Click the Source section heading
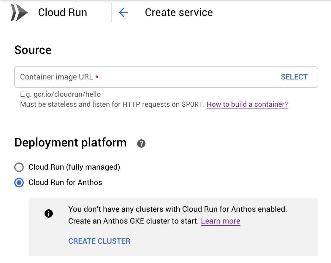Viewport: 331px width, 263px height. pos(33,50)
